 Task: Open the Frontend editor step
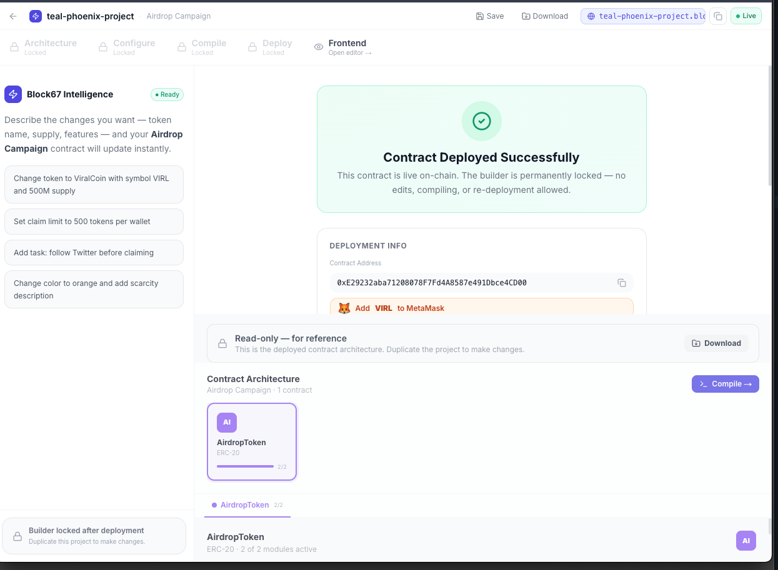(343, 47)
